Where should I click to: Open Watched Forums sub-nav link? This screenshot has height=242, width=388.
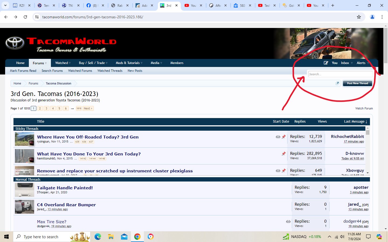(80, 71)
